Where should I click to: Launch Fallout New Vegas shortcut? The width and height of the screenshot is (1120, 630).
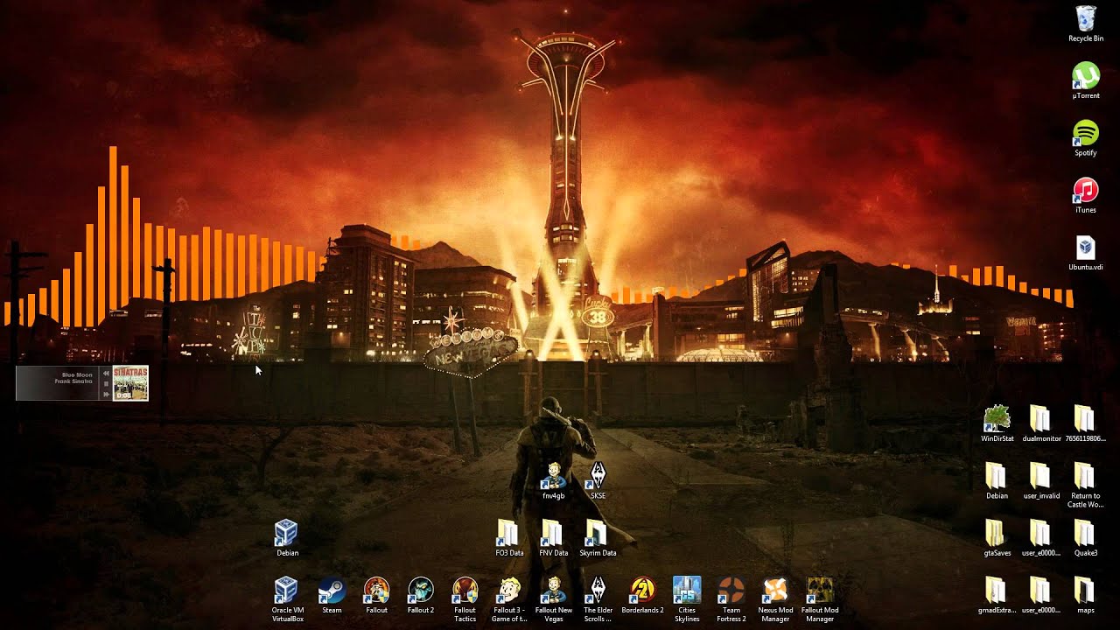coord(553,599)
